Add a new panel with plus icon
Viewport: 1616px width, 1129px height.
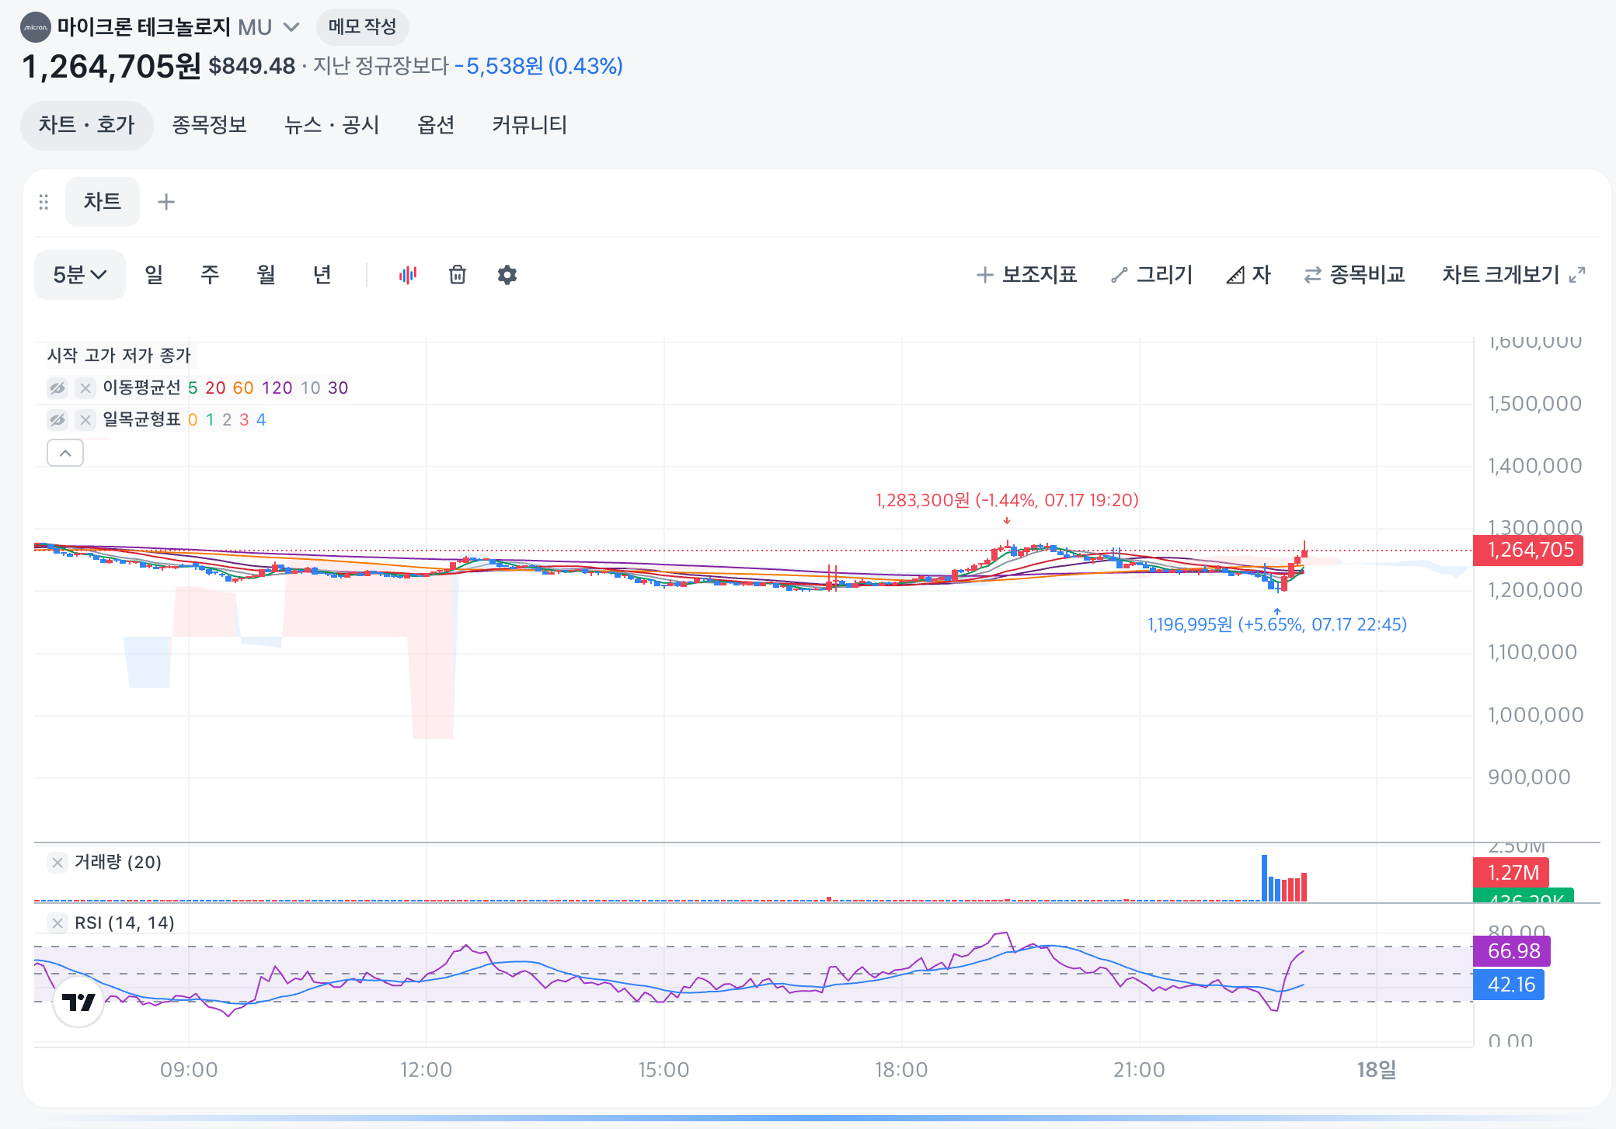(166, 202)
